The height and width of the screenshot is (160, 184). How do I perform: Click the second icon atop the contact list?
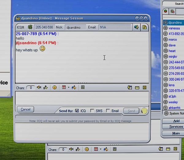tap(172, 11)
